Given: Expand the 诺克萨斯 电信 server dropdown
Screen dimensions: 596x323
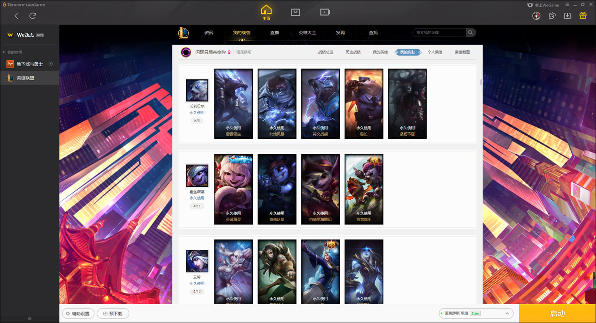Looking at the screenshot, I should (x=476, y=314).
